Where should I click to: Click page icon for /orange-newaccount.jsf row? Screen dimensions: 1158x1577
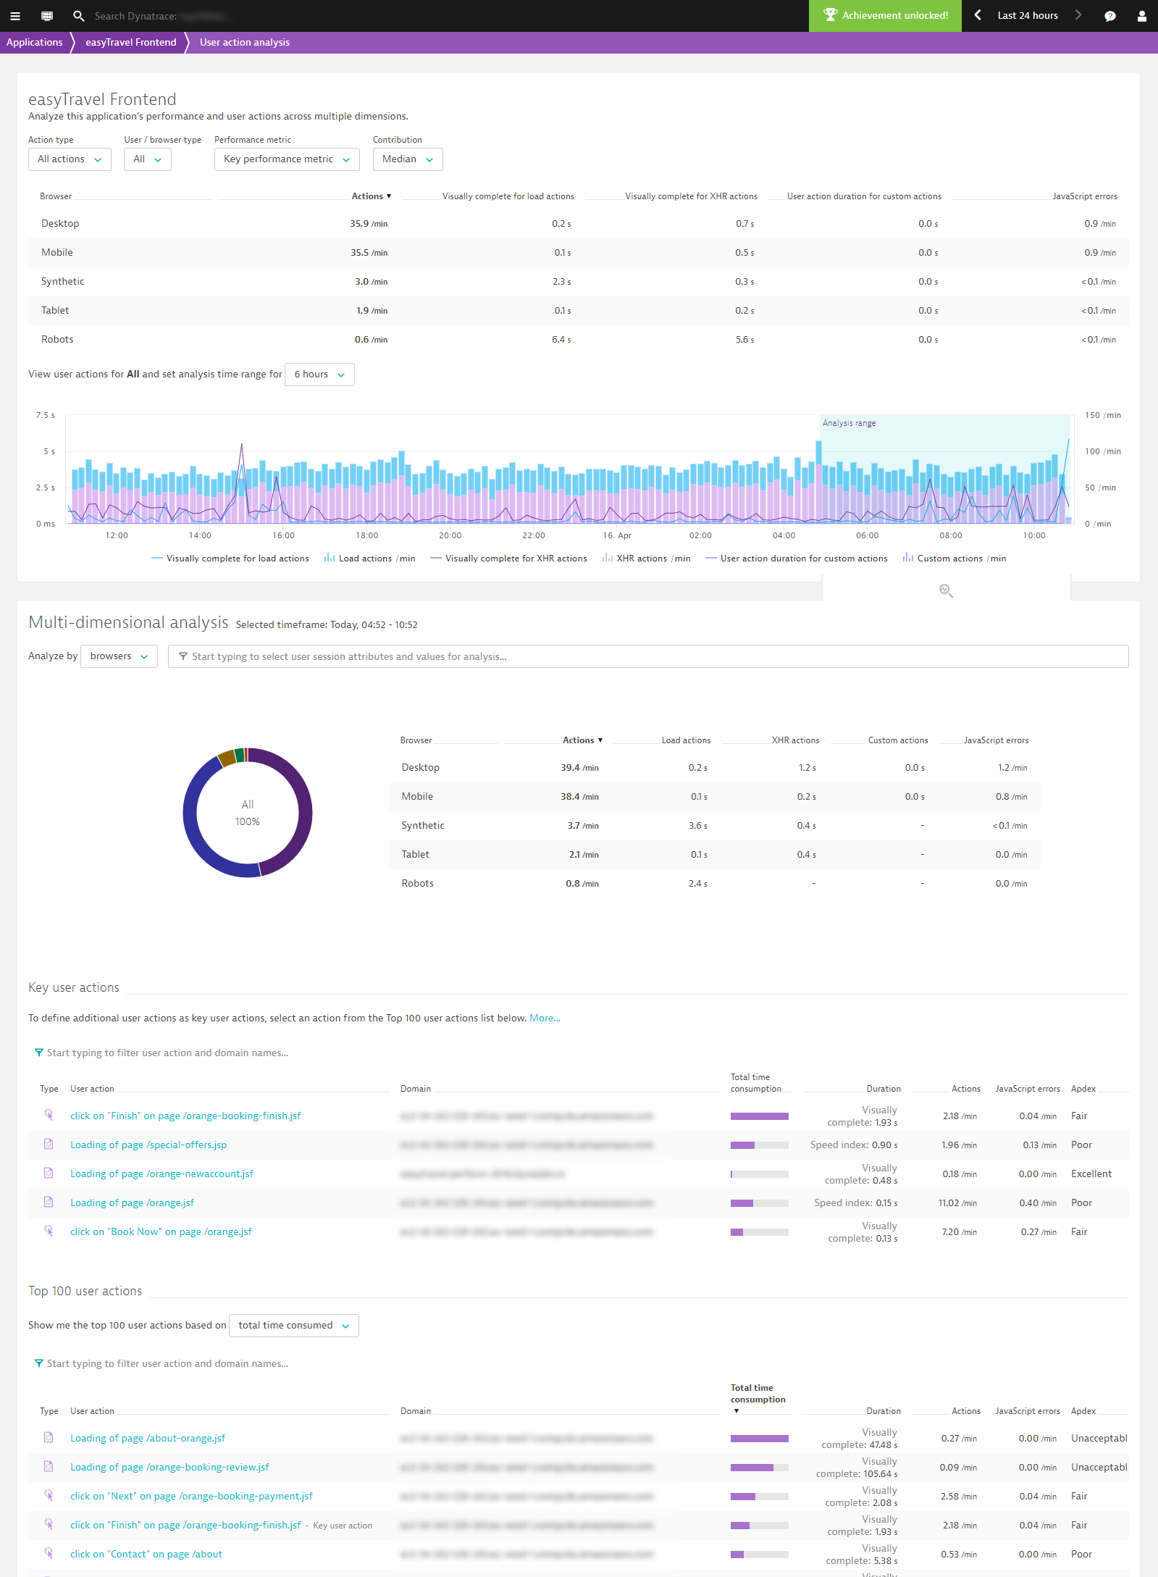point(49,1173)
